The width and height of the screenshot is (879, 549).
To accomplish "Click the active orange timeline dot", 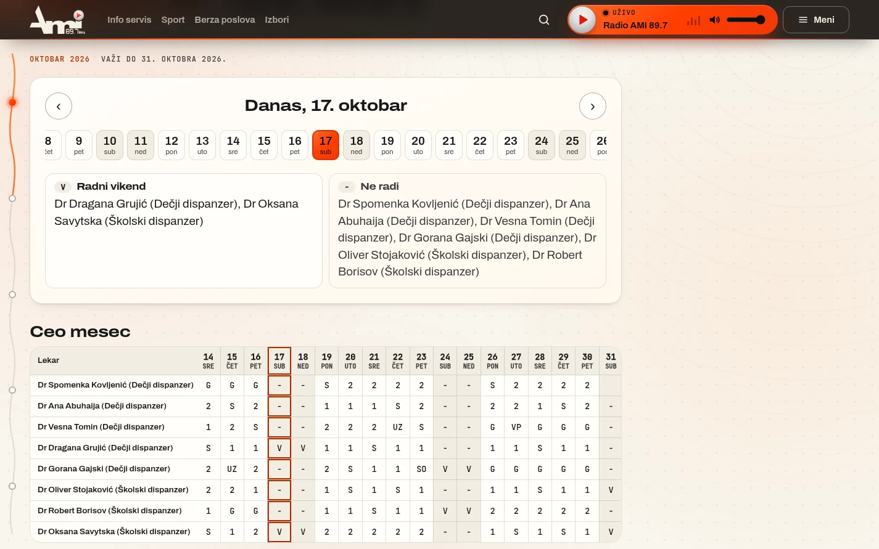I will point(12,102).
